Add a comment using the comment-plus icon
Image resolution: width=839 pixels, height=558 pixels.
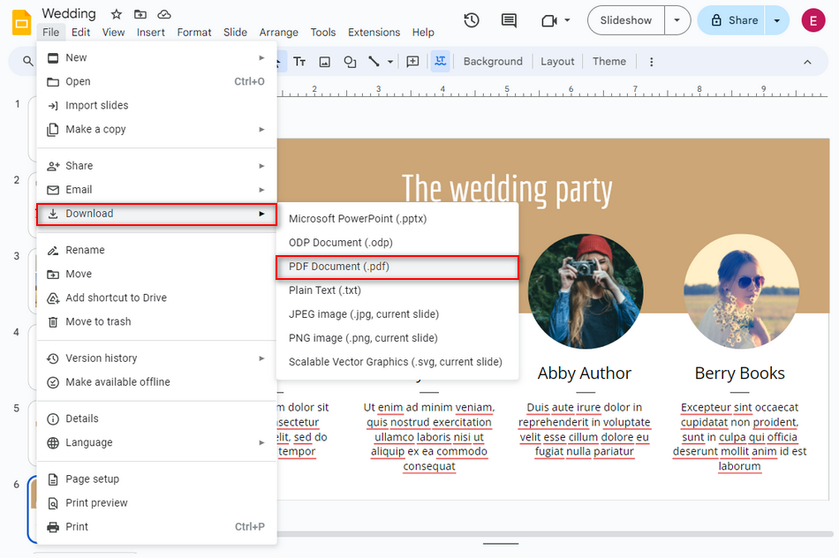pos(412,61)
